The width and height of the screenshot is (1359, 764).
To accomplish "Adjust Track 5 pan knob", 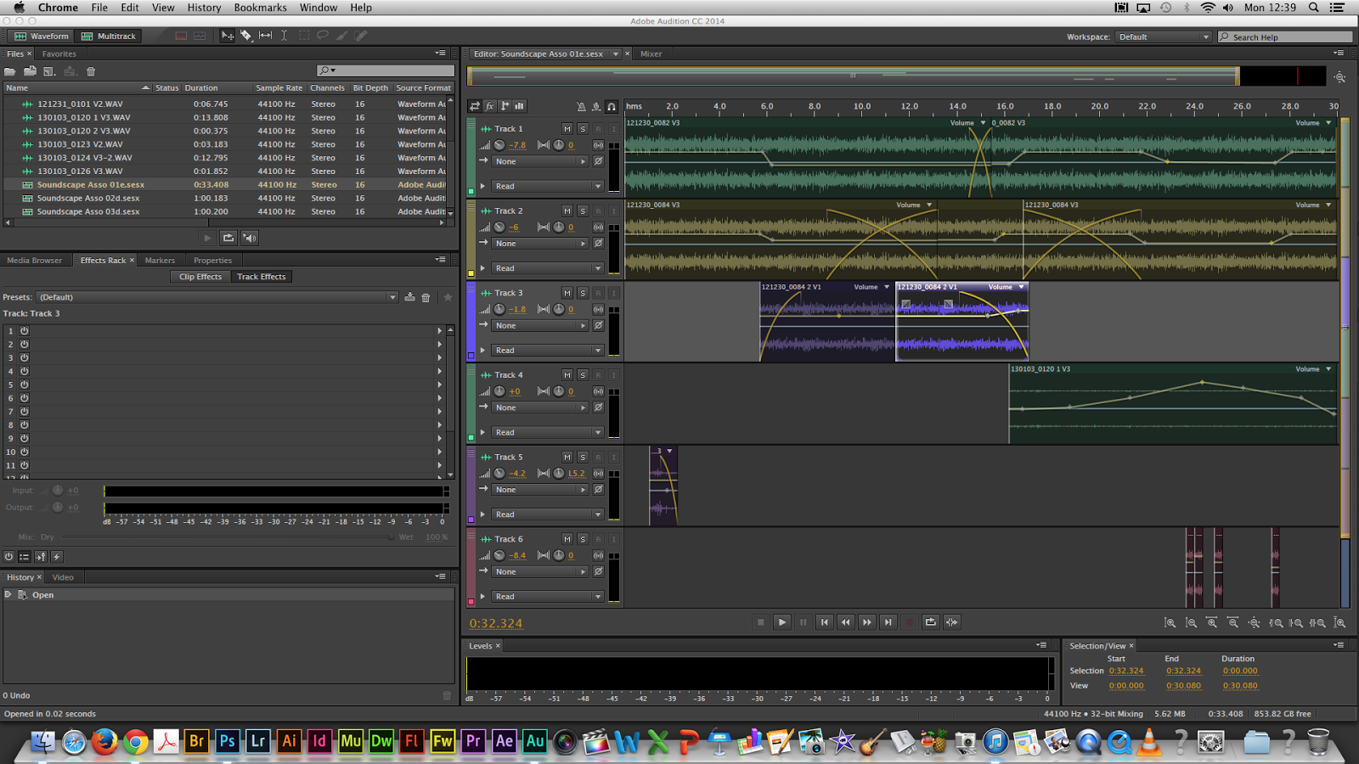I will (x=558, y=474).
